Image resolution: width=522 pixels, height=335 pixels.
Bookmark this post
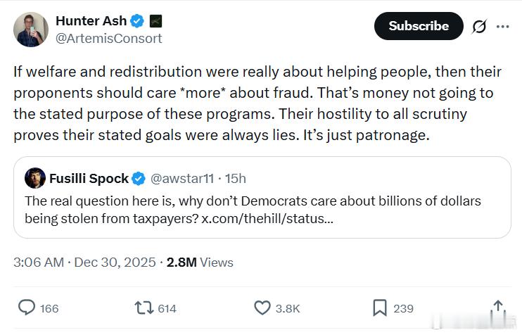379,308
